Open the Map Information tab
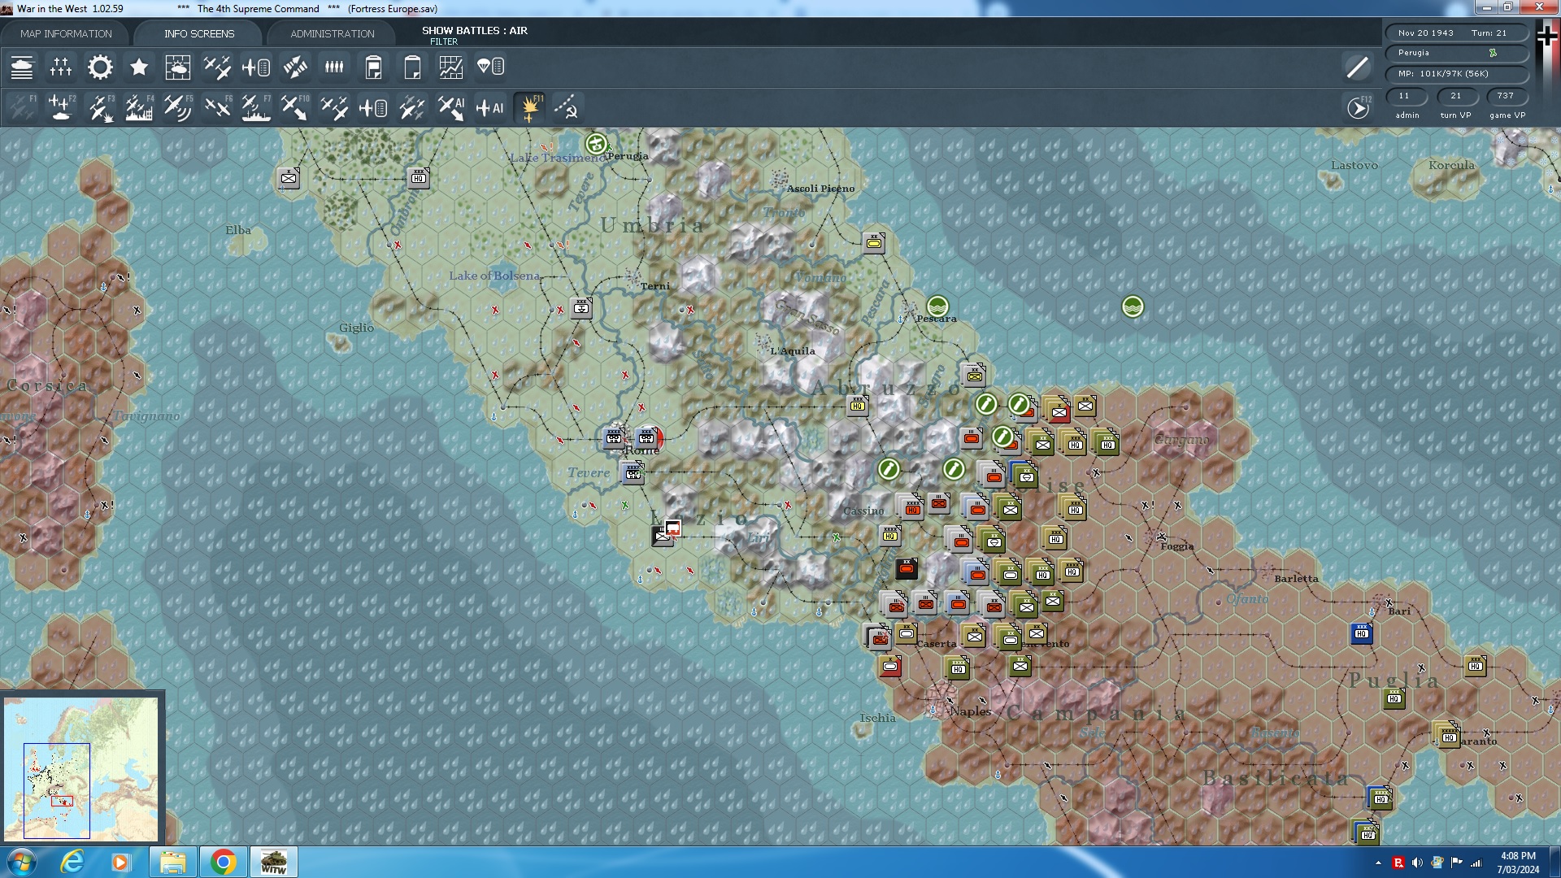Viewport: 1561px width, 878px height. click(x=66, y=33)
